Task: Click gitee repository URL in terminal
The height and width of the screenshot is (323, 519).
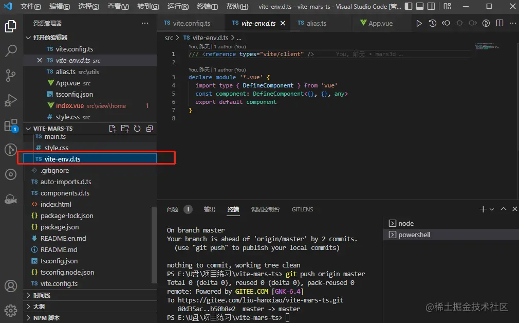Action: 261,300
